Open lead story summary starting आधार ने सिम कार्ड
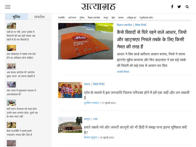Viewport: 196px width, 147px height. click(151, 60)
